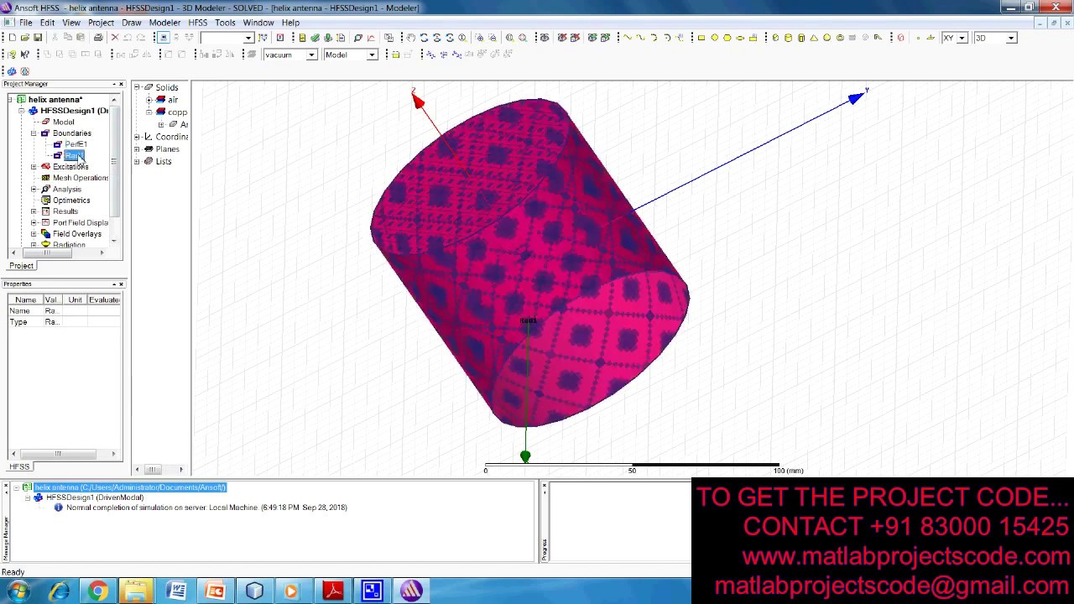Select the Draw Cone tool
The image size is (1074, 604).
(814, 38)
